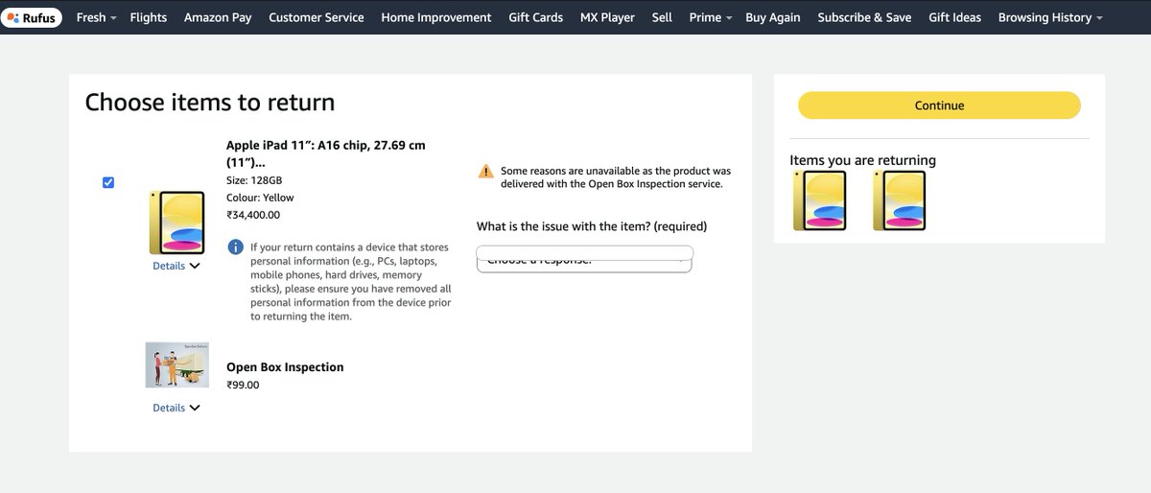Open Customer Service
Screen dimensions: 1151x493
[317, 17]
